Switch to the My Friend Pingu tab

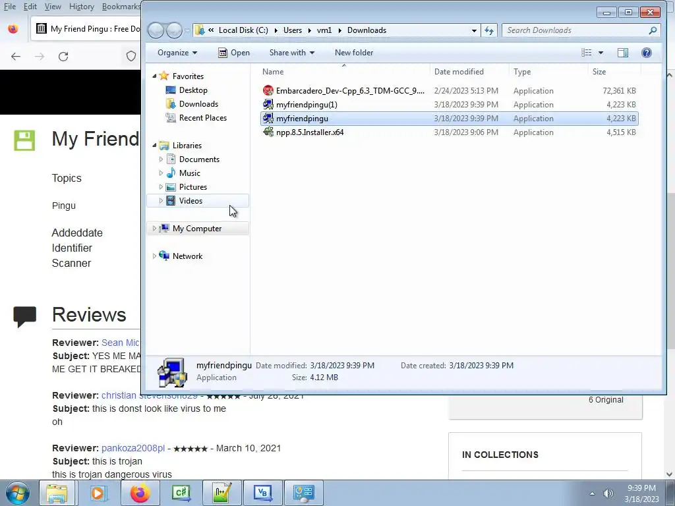(x=86, y=29)
